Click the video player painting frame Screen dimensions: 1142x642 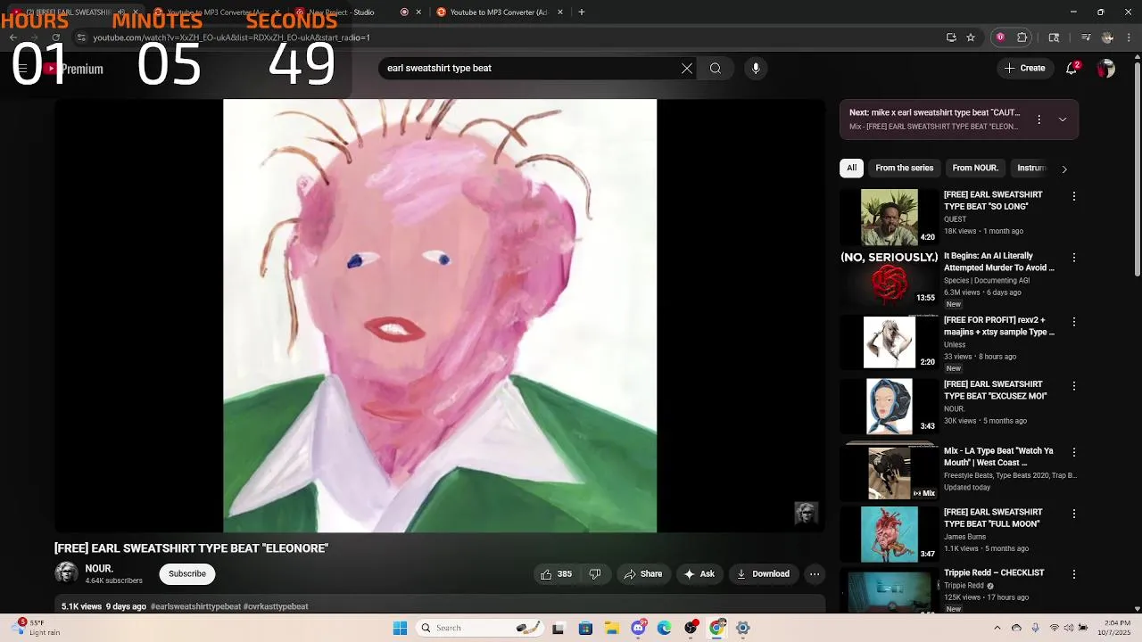point(440,316)
